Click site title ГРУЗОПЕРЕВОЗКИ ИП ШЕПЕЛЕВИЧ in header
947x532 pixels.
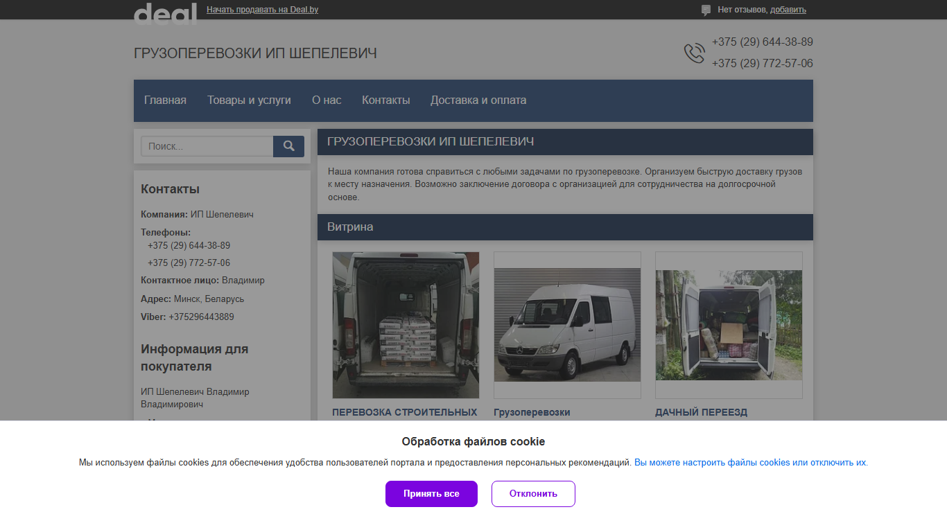coord(255,53)
